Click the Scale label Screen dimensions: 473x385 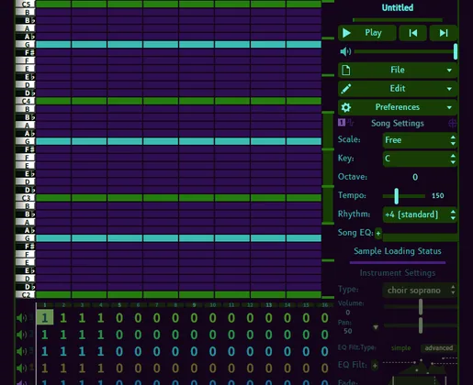pos(349,139)
